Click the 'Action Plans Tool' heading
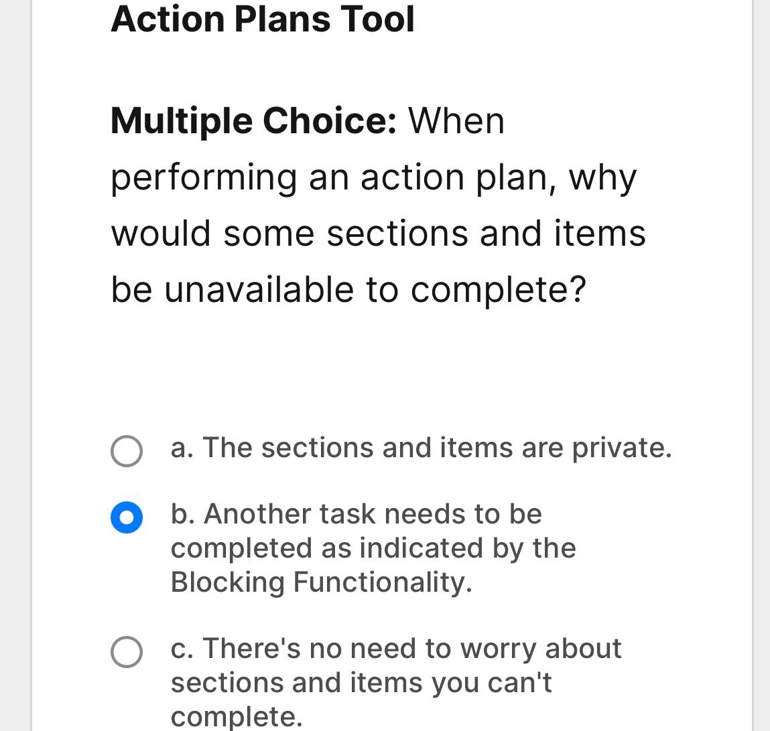This screenshot has height=731, width=770. [x=263, y=19]
